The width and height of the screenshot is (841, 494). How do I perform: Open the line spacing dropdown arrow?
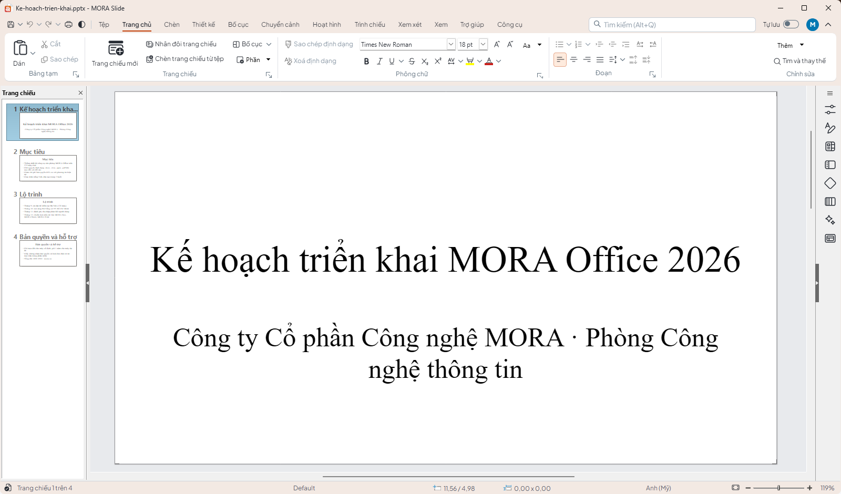coord(622,60)
